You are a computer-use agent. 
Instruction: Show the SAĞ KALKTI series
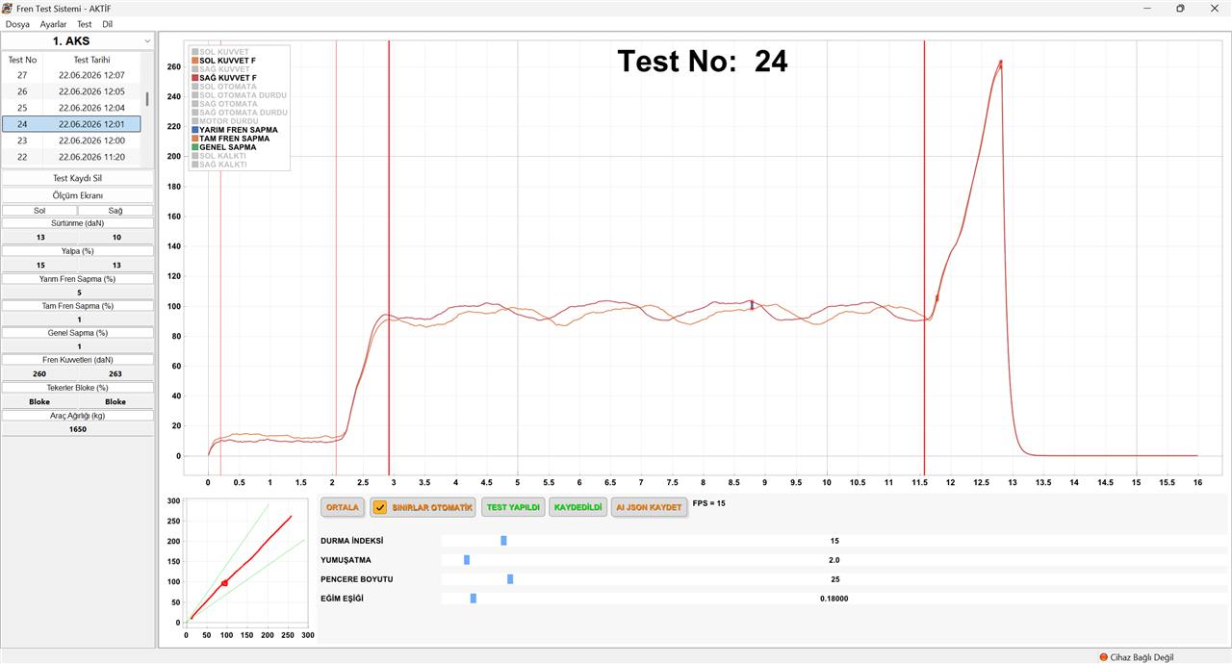coord(218,165)
